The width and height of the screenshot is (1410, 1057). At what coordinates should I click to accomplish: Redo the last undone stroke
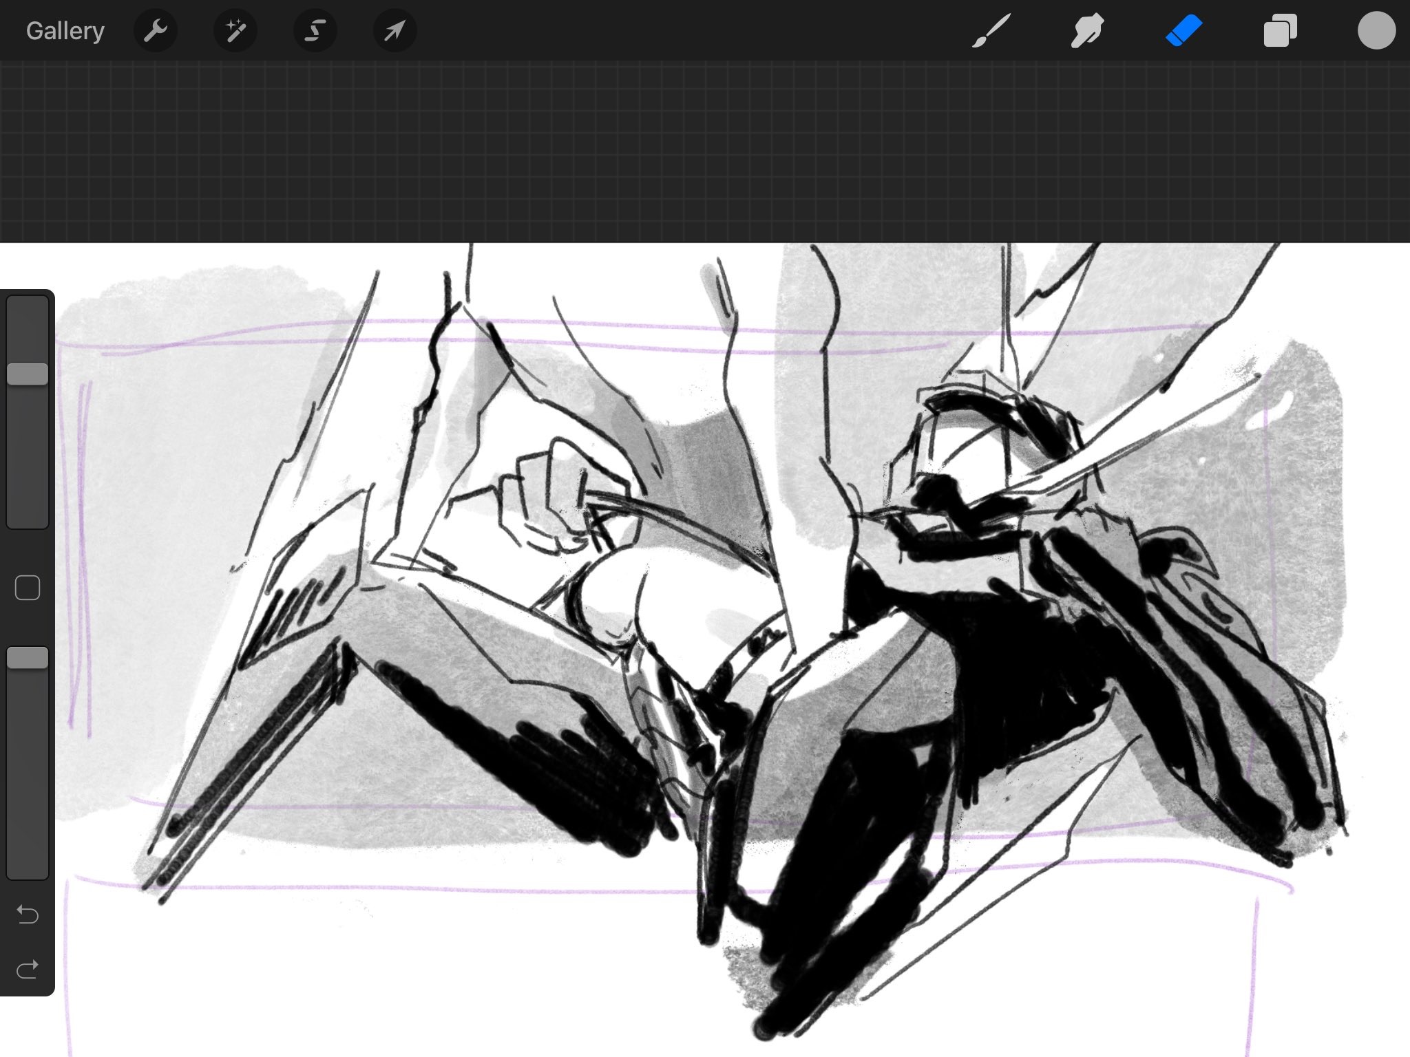(x=28, y=969)
